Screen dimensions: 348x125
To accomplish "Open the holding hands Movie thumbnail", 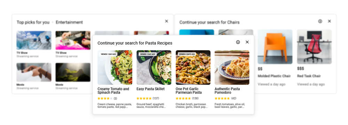I will (34, 72).
